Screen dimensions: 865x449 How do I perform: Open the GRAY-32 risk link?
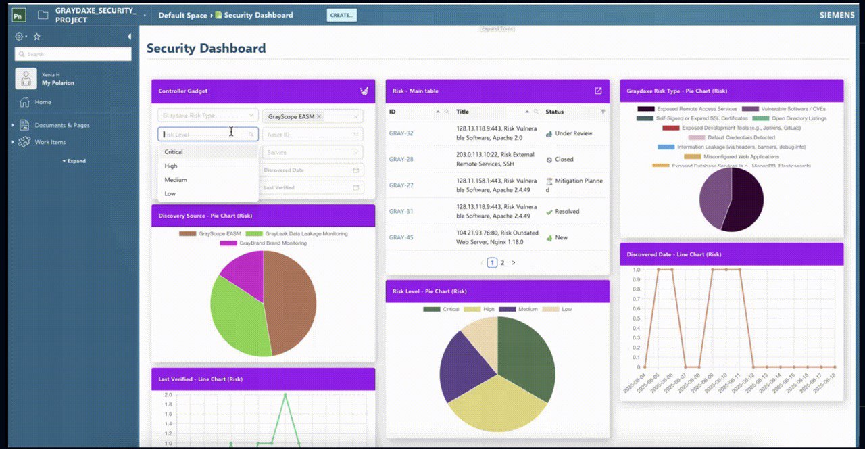401,133
